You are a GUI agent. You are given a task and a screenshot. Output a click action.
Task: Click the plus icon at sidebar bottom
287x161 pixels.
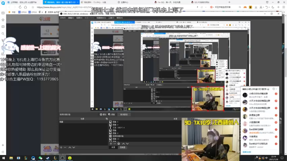pos(3,145)
